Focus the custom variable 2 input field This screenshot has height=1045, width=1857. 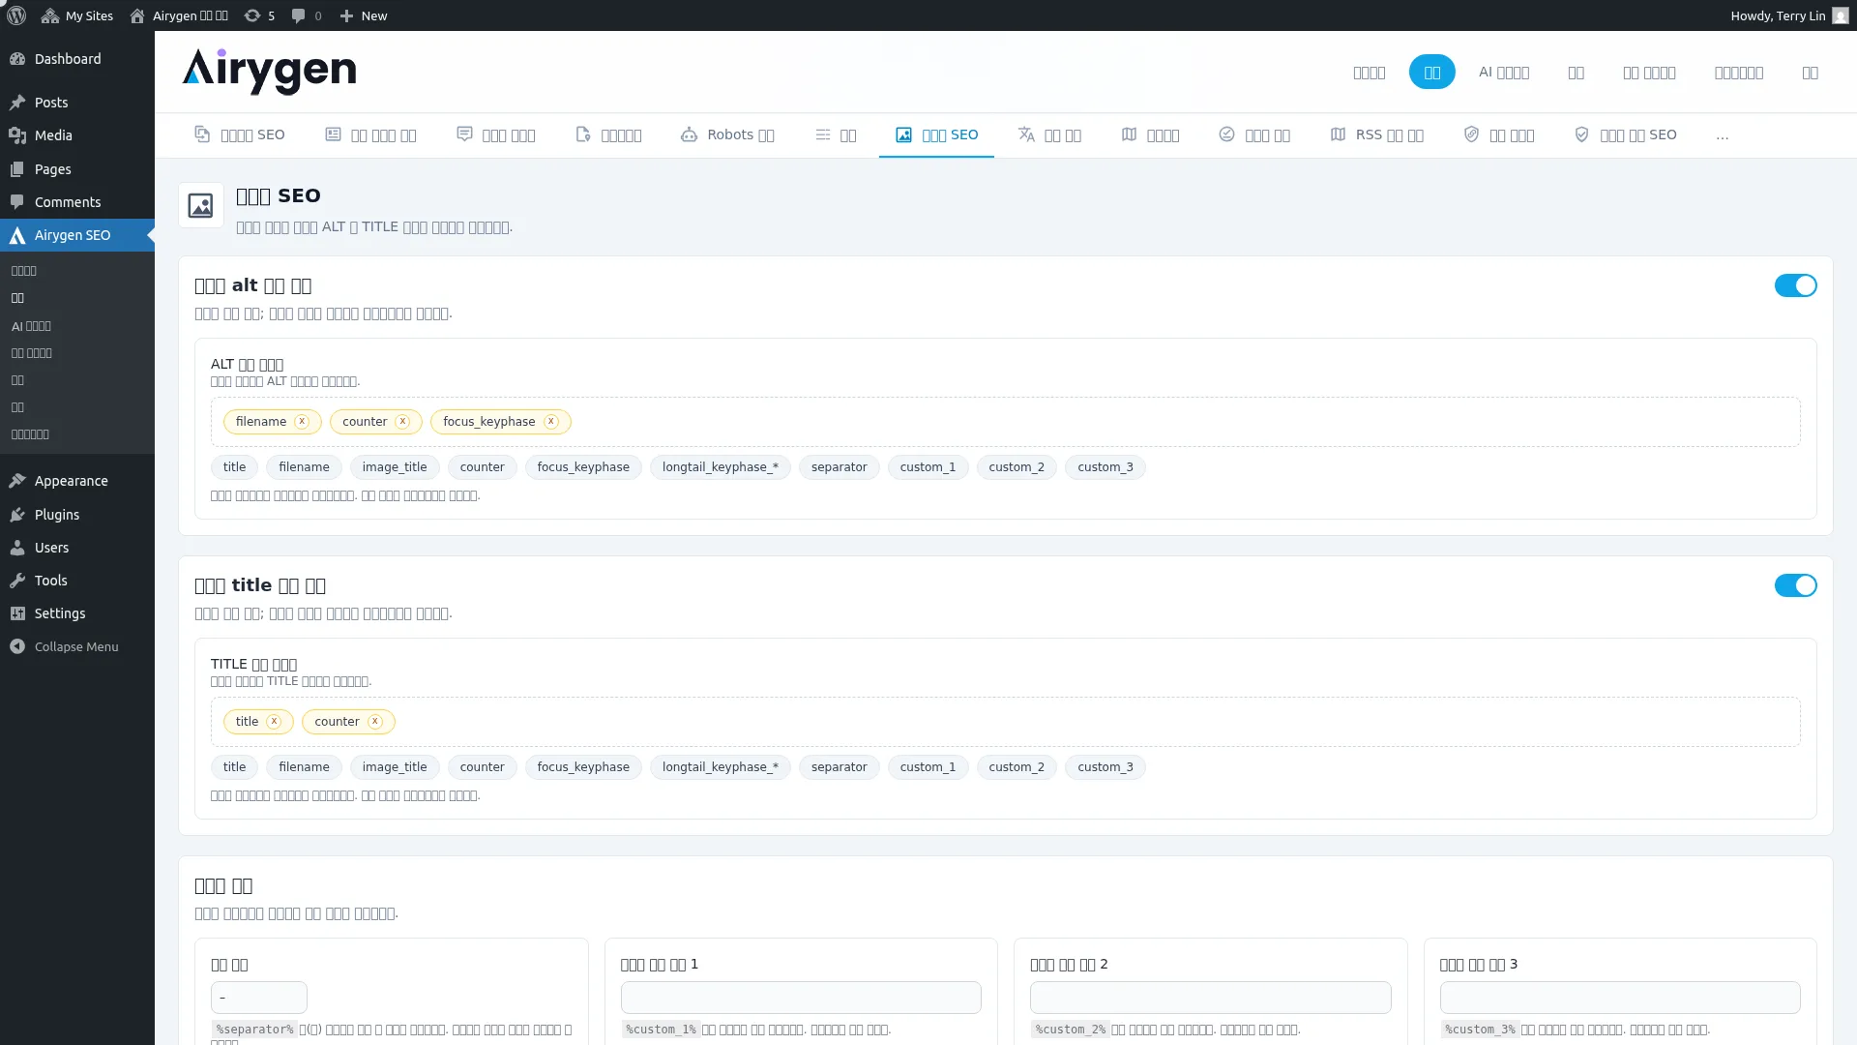pos(1211,998)
